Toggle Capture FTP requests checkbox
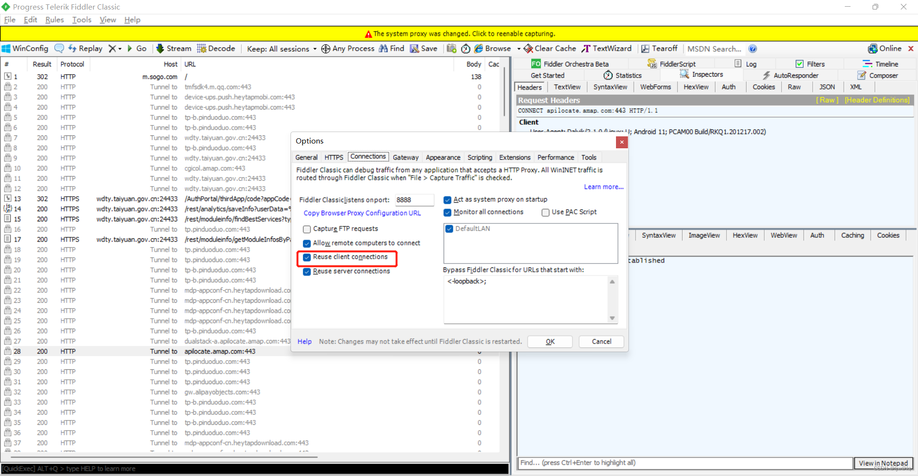918x476 pixels. 307,229
